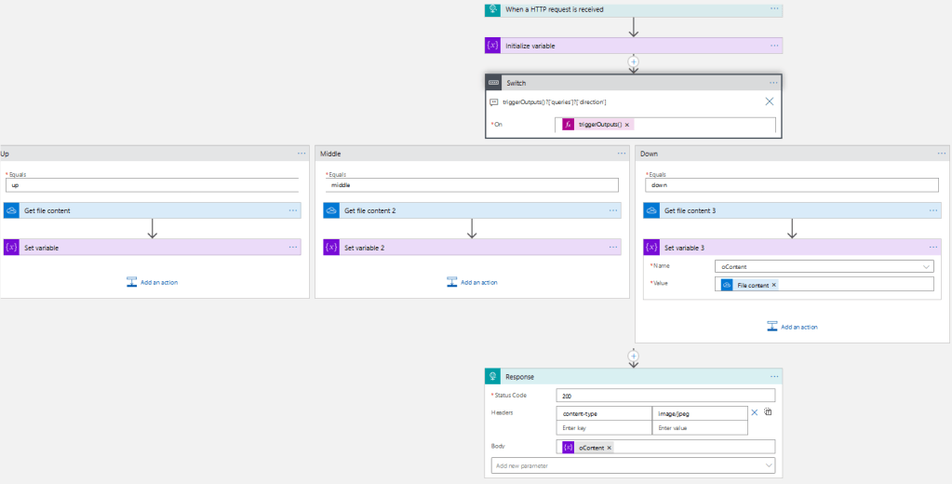Click the Get file content OneDrive icon
952x484 pixels.
(12, 210)
